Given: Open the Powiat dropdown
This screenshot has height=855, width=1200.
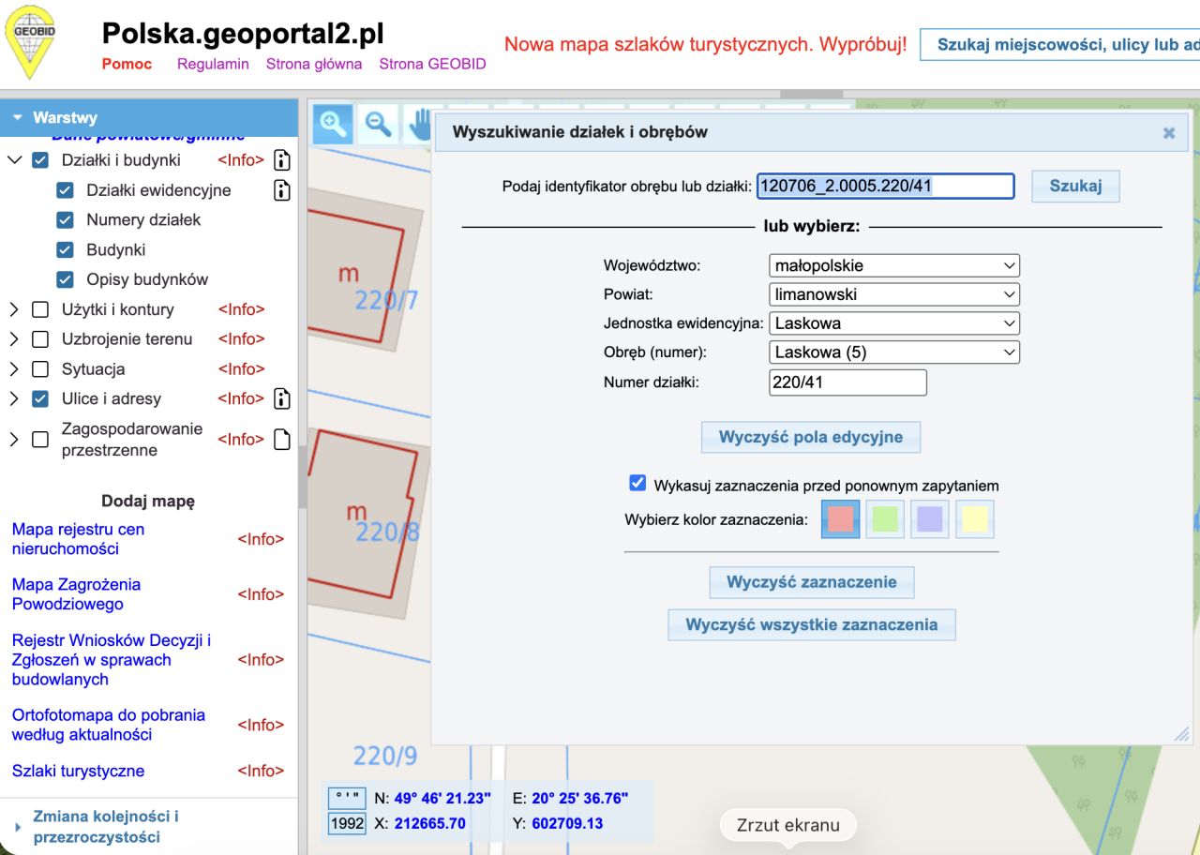Looking at the screenshot, I should tap(894, 294).
